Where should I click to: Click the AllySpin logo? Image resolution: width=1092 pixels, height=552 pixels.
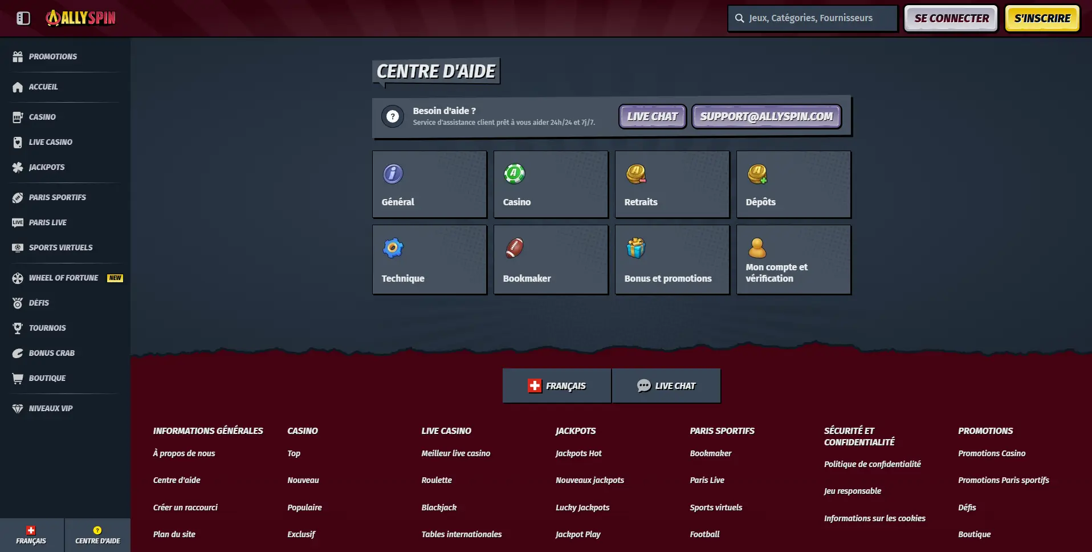[x=81, y=18]
